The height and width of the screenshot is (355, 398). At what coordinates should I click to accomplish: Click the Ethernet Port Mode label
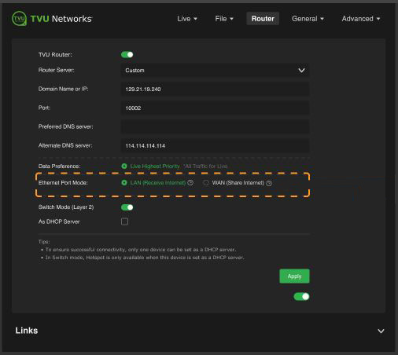(63, 182)
